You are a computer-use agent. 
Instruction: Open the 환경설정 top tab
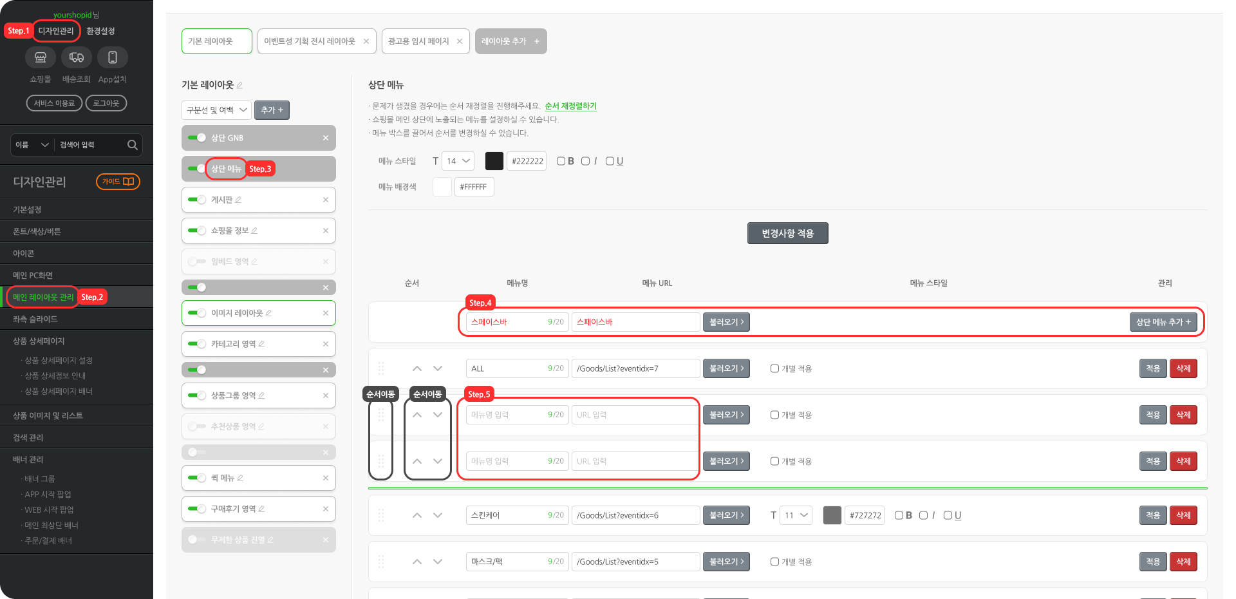[100, 31]
